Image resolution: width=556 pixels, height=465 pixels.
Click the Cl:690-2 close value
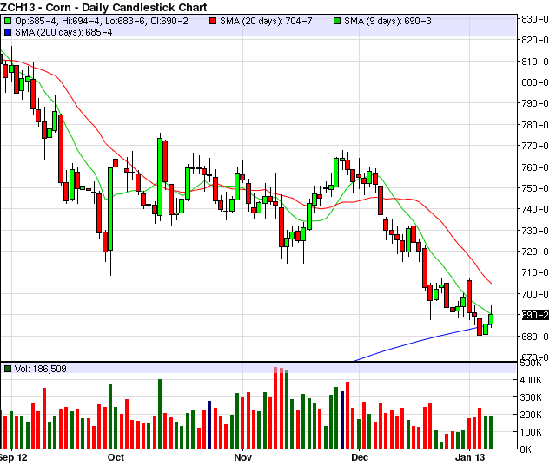[x=169, y=21]
